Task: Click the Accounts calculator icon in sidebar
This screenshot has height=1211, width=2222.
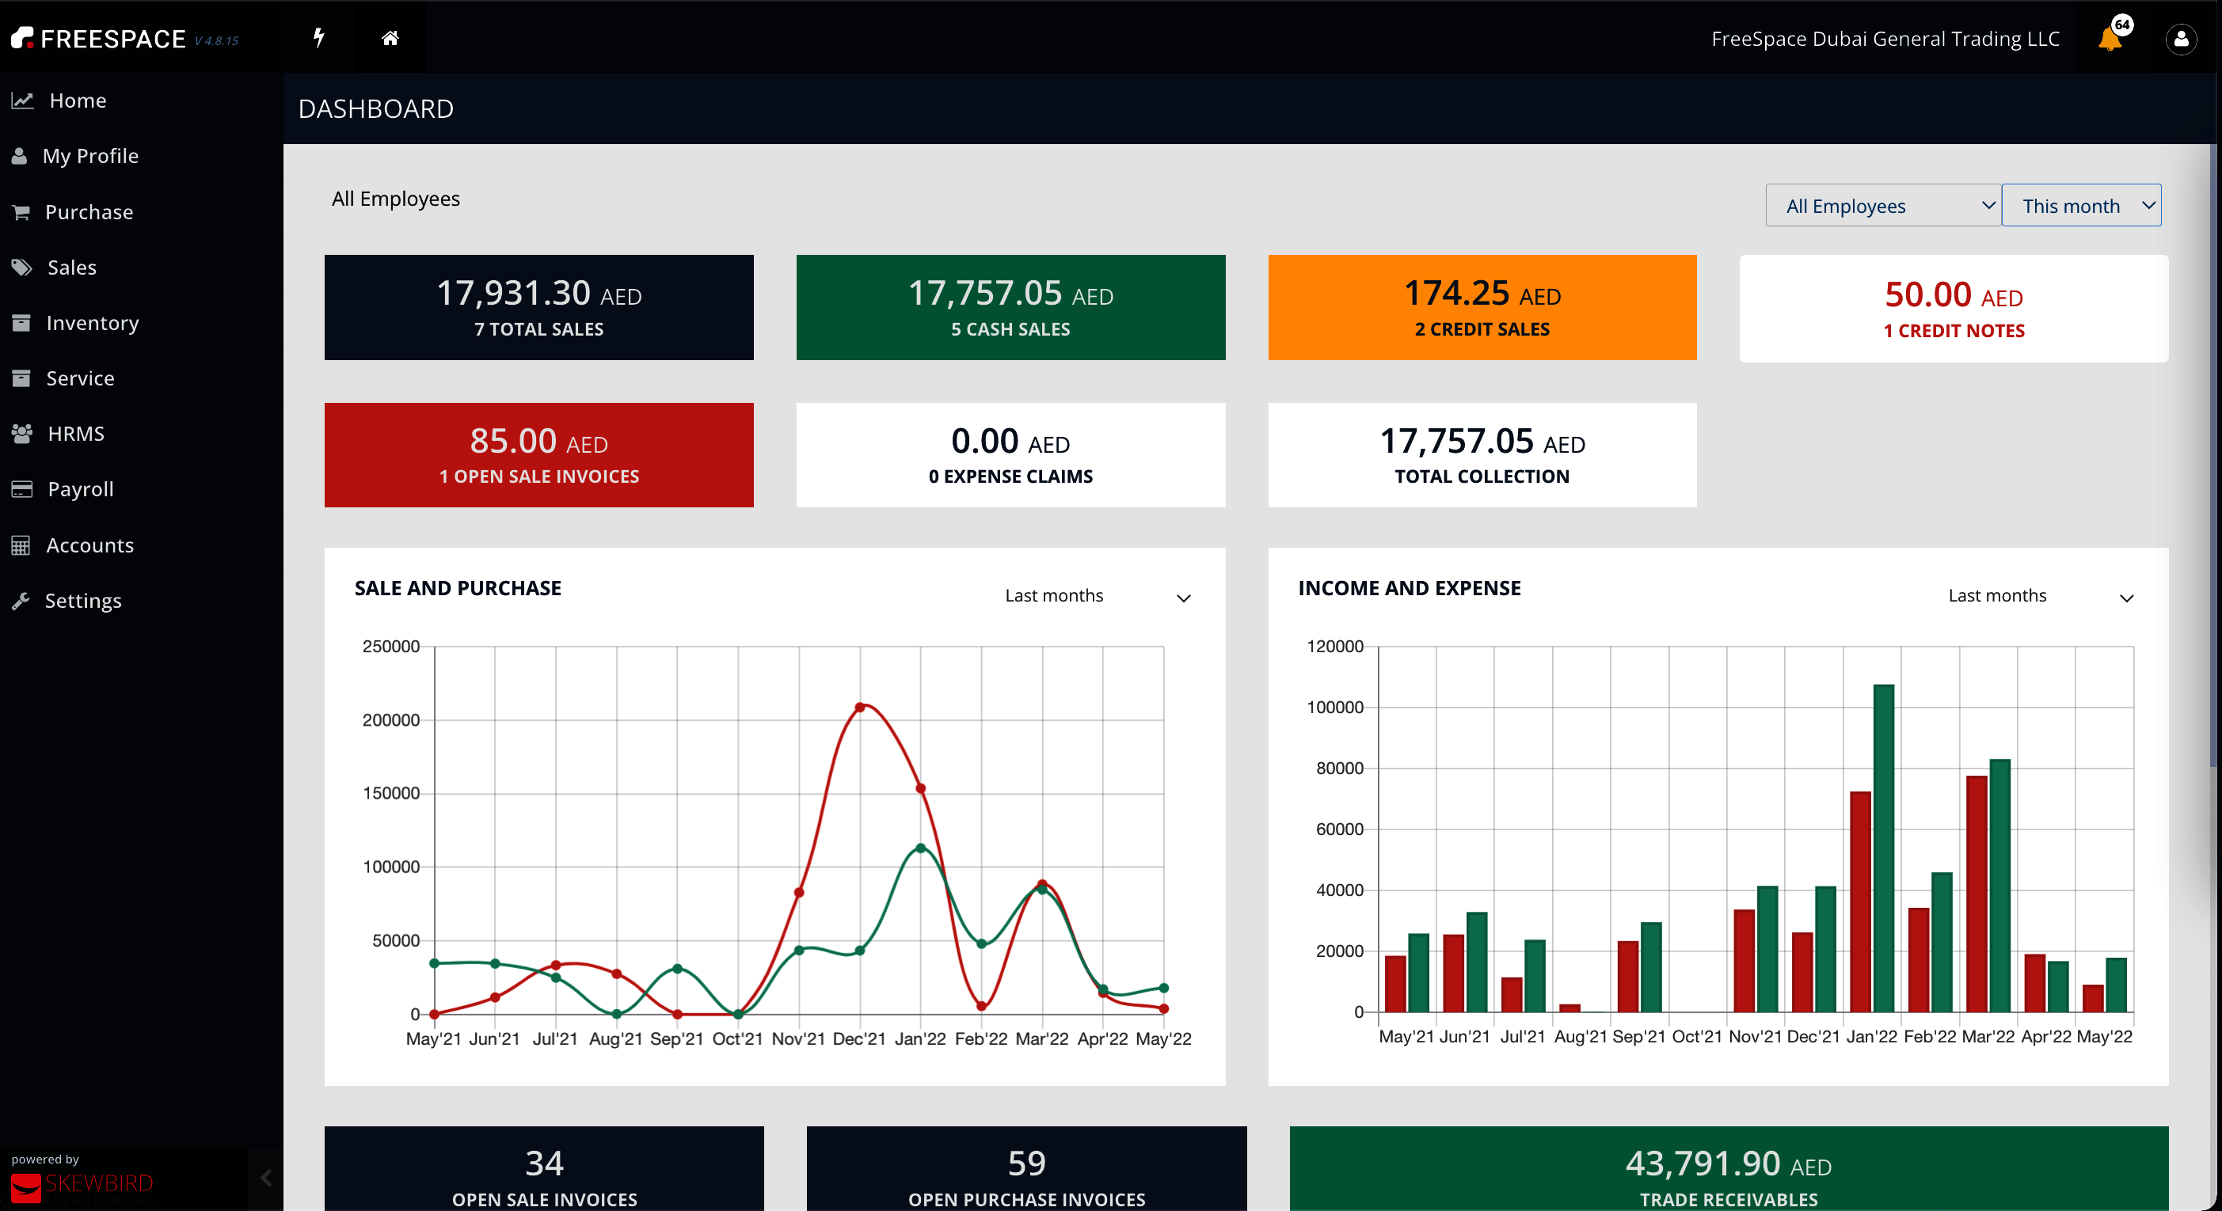Action: (21, 545)
